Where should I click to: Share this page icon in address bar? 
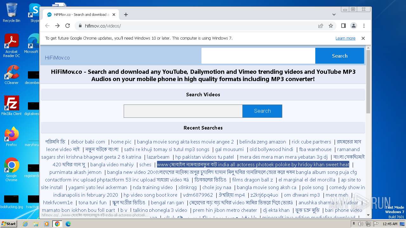(x=321, y=26)
